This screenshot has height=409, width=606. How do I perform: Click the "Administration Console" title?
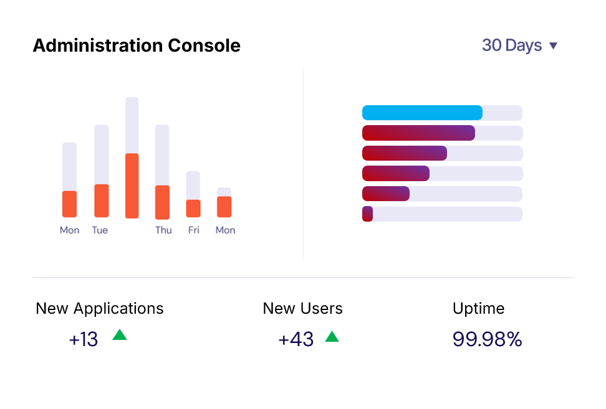click(137, 45)
